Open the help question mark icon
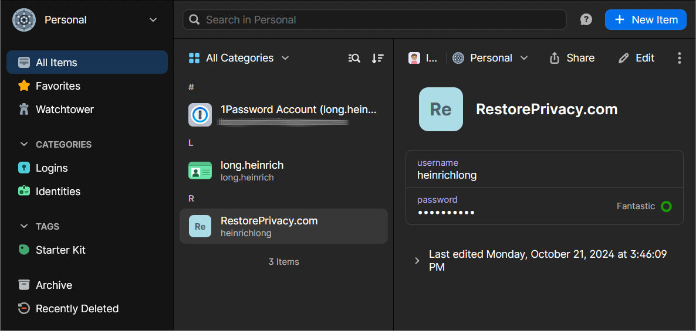Image resolution: width=696 pixels, height=331 pixels. 586,20
